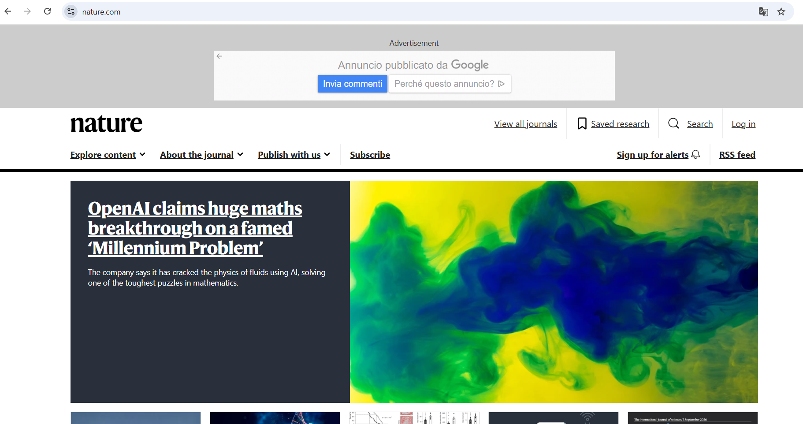Click the Perché questo annuncio? button

[x=450, y=84]
